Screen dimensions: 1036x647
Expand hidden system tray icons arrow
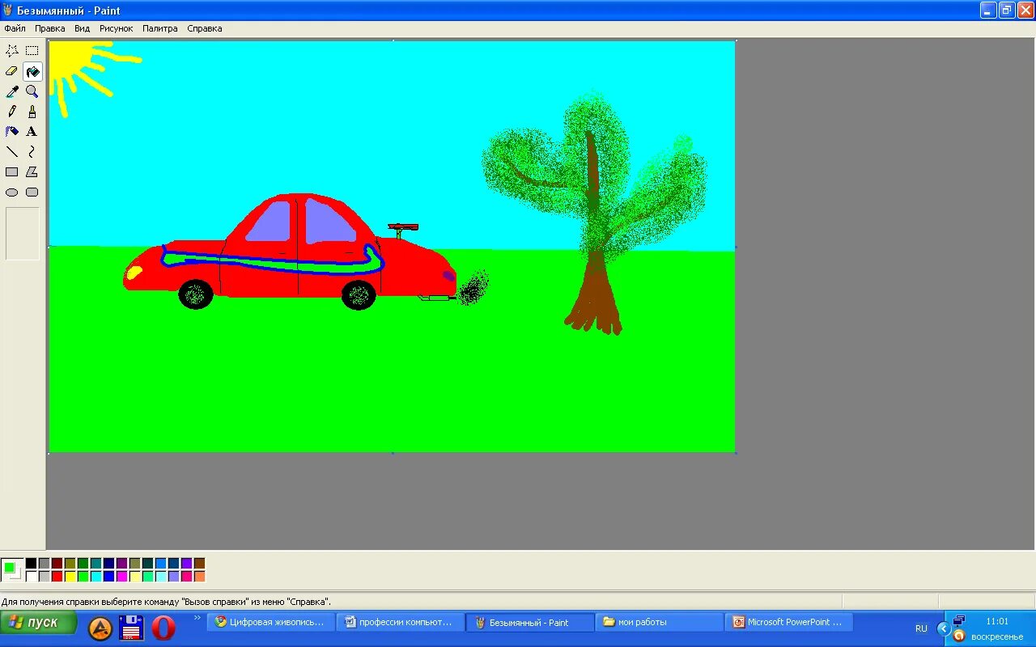943,628
